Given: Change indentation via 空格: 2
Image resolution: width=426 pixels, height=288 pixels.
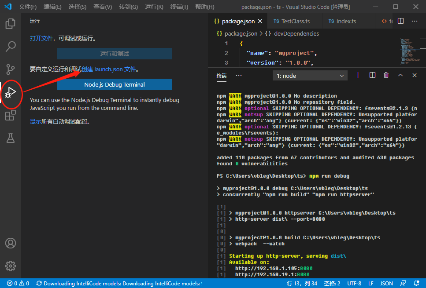Looking at the screenshot, I should click(x=332, y=284).
